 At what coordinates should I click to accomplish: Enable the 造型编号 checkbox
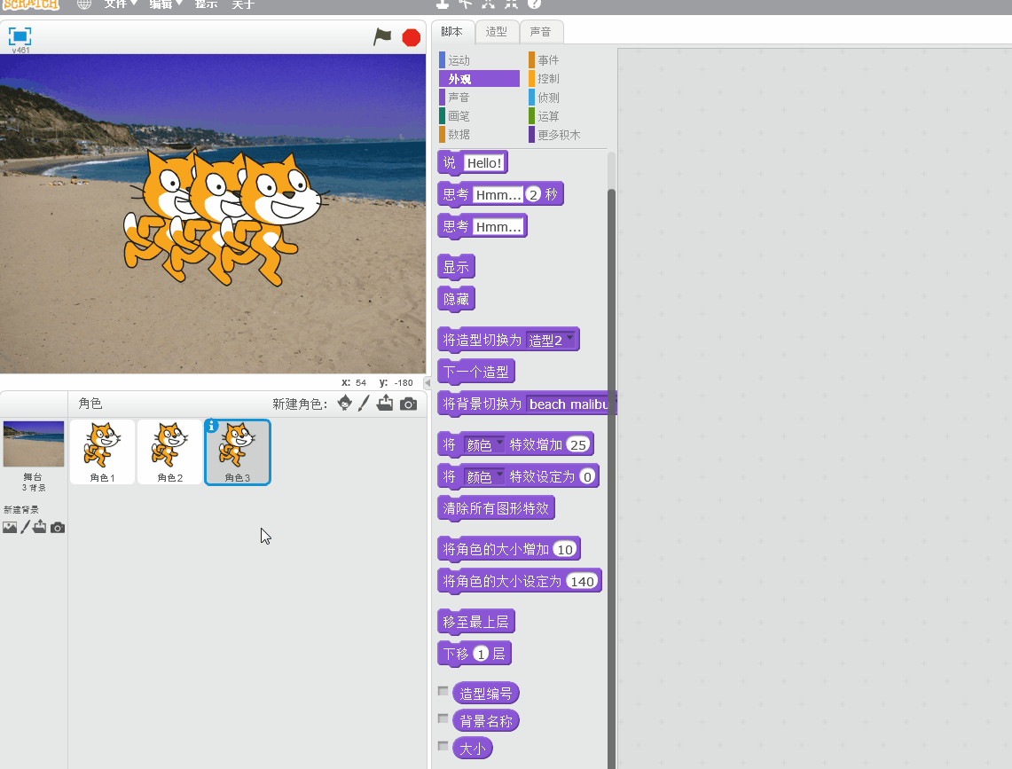pyautogui.click(x=443, y=691)
